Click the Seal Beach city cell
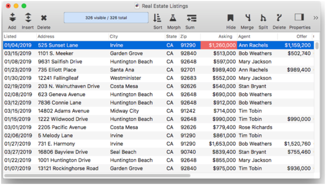The width and height of the screenshot is (326, 185). point(123,152)
